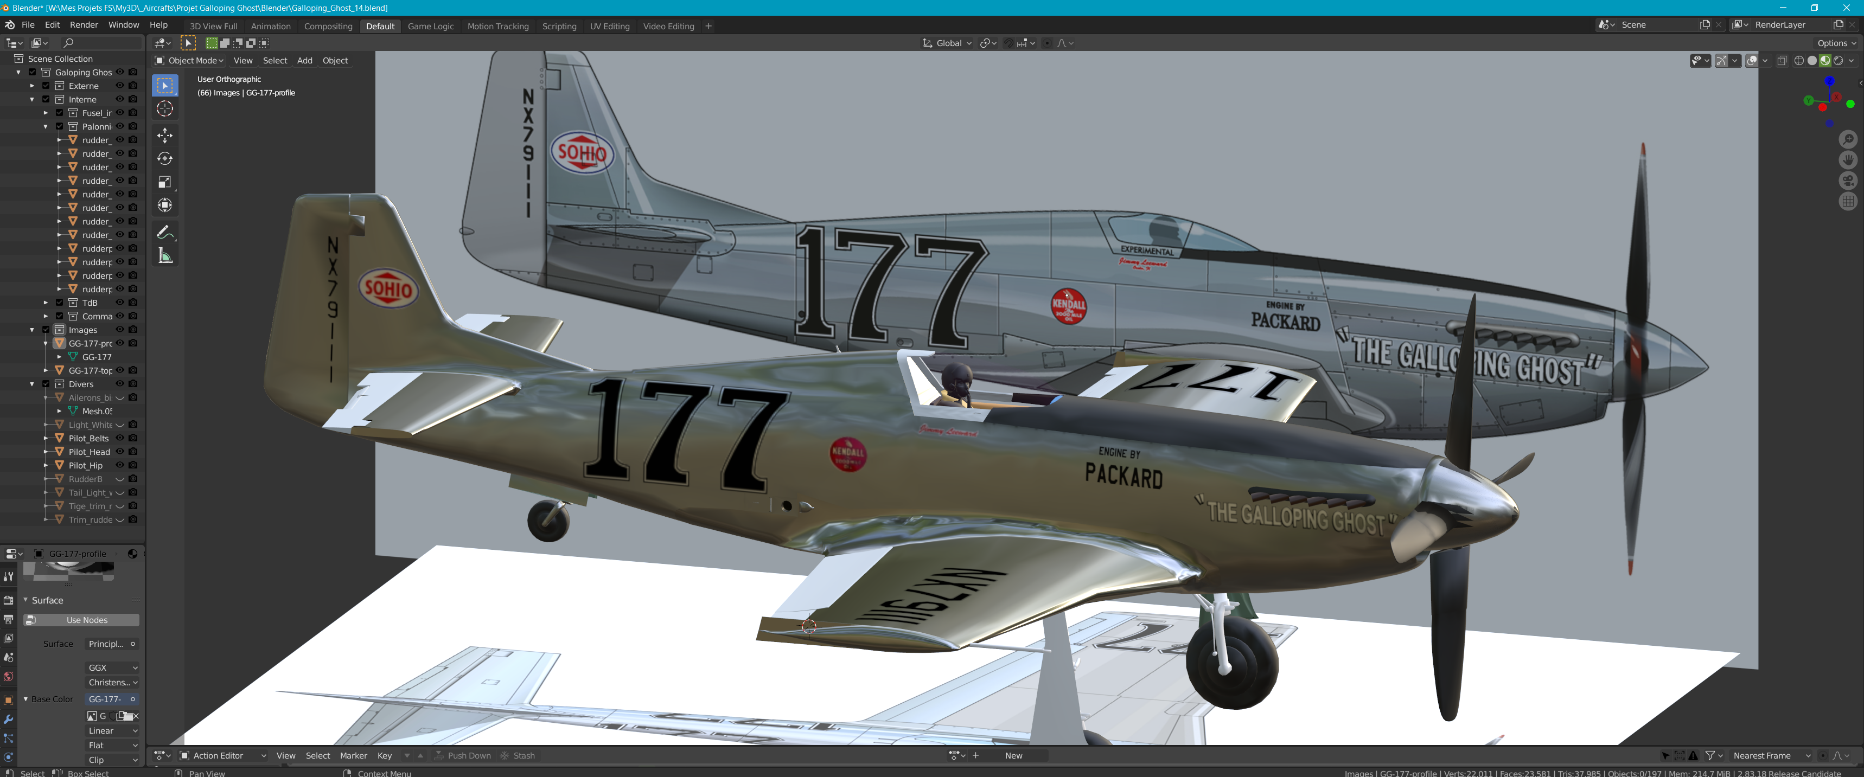Toggle camera view with camera gizmo
This screenshot has width=1864, height=777.
point(1847,181)
